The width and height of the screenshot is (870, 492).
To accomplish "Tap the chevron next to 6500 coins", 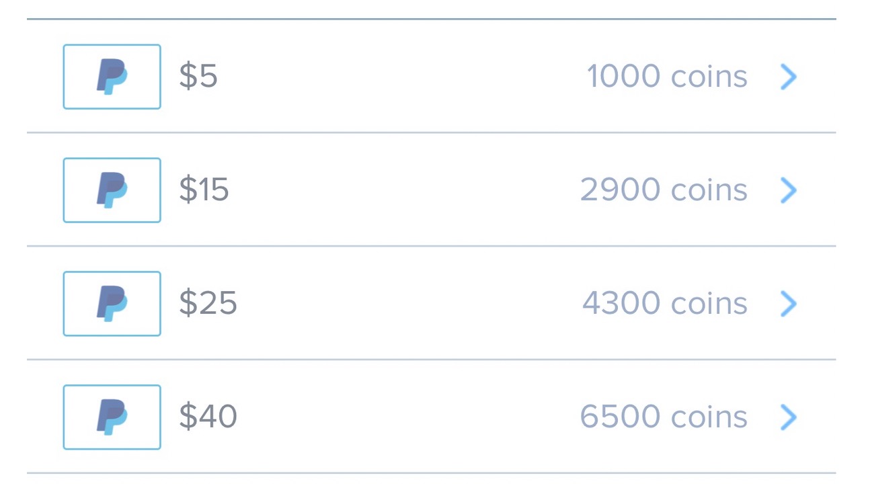I will click(x=789, y=417).
